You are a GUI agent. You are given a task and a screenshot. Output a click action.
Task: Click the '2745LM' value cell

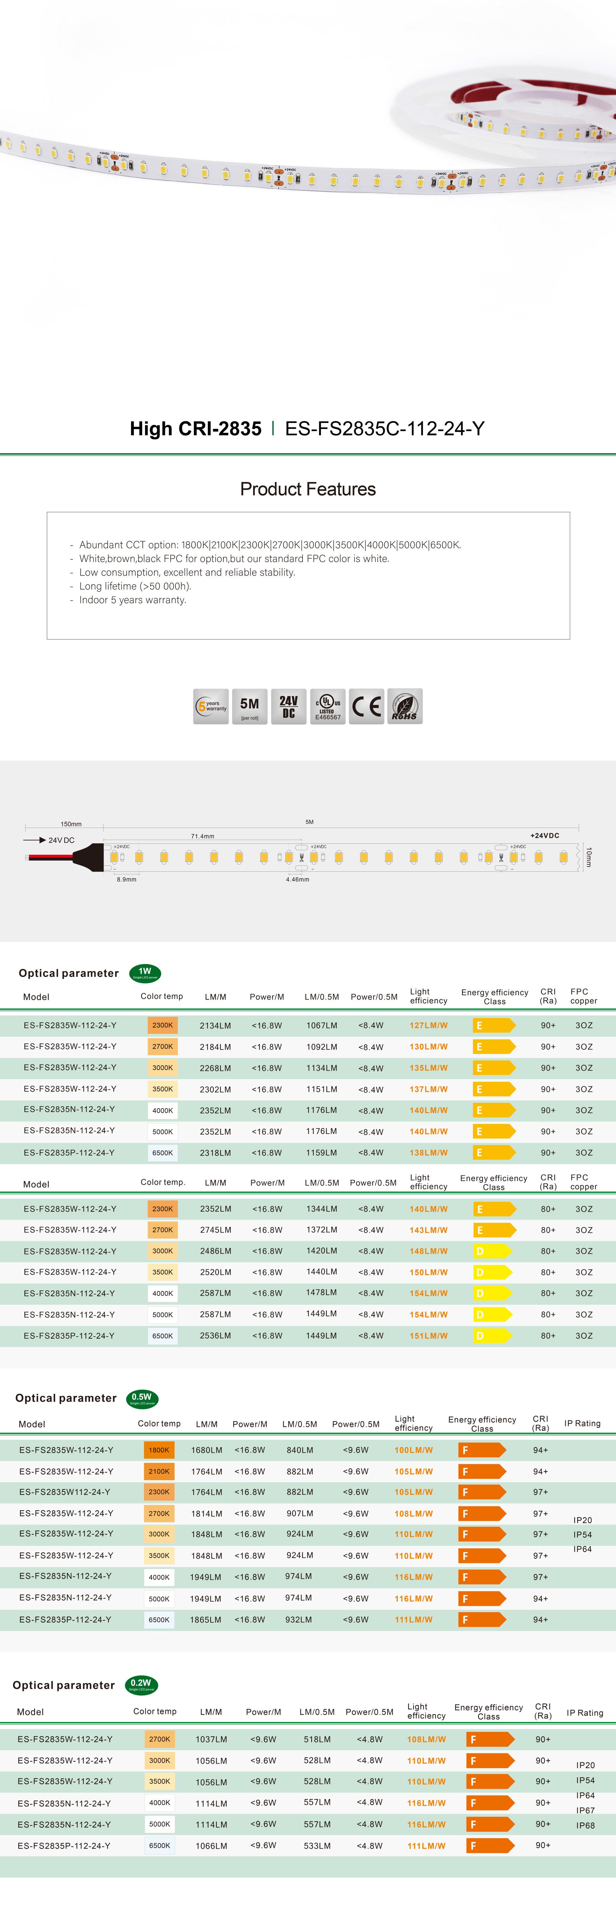216,1230
